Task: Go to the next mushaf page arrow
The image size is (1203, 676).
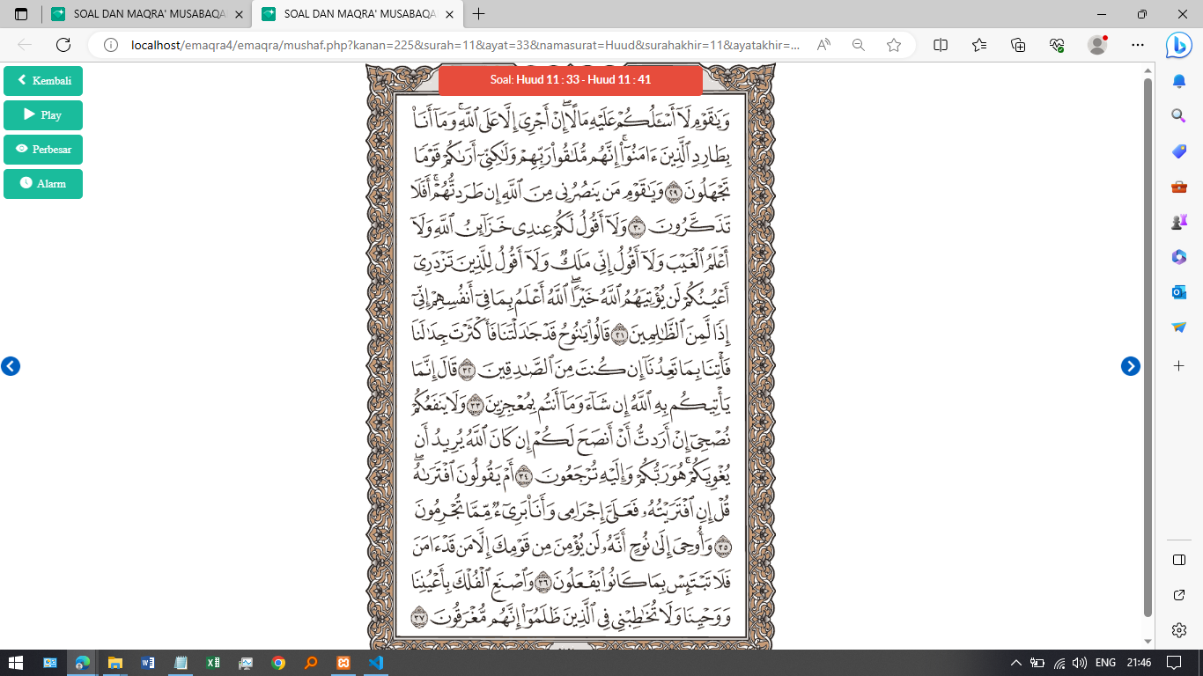Action: pyautogui.click(x=1131, y=366)
